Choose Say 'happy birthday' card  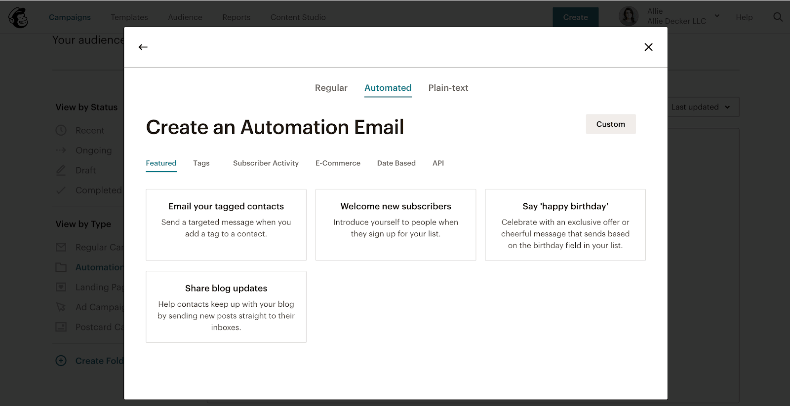565,225
